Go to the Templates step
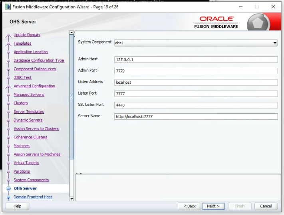This screenshot has height=215, width=284. coord(22,43)
